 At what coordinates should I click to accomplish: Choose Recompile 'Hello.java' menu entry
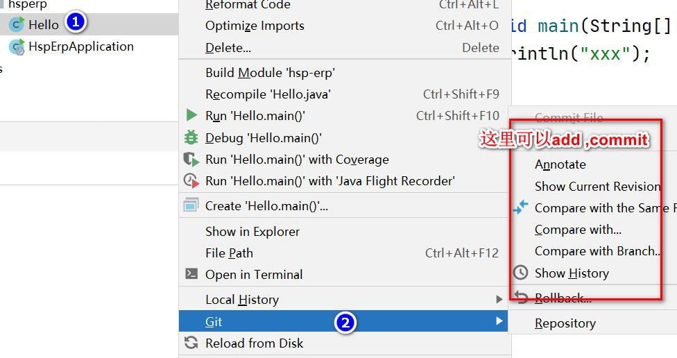[x=268, y=94]
